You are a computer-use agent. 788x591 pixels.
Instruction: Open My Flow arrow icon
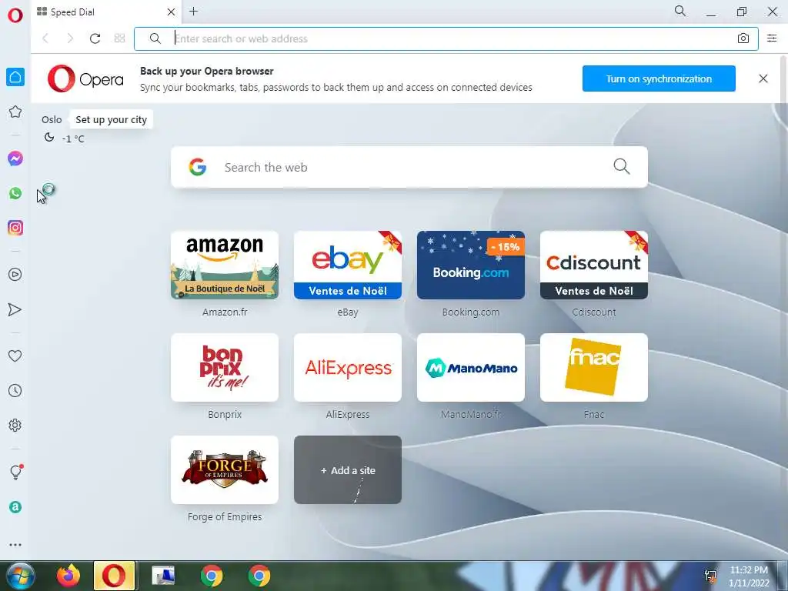point(15,309)
